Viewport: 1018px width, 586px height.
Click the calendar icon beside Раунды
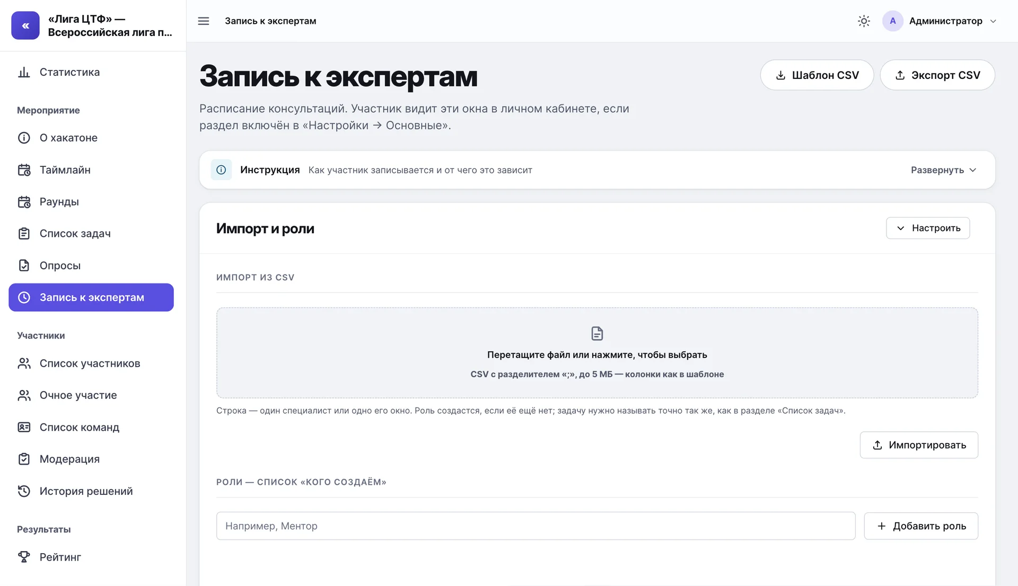point(24,202)
